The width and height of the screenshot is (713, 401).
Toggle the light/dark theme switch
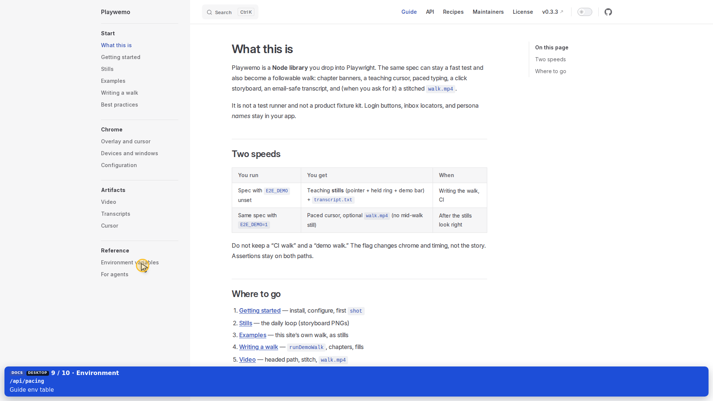[x=585, y=12]
